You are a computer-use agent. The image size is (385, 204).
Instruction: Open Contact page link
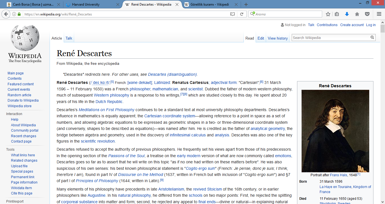click(x=21, y=141)
